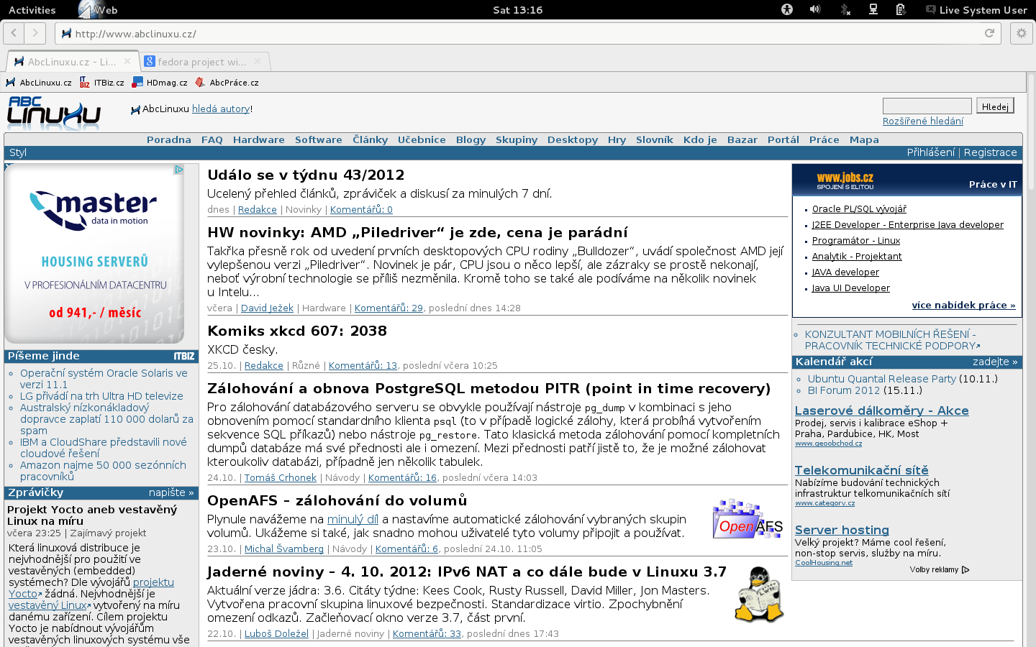Viewport: 1036px width, 647px height.
Task: Follow the 'minulý díl' link
Action: pyautogui.click(x=353, y=519)
